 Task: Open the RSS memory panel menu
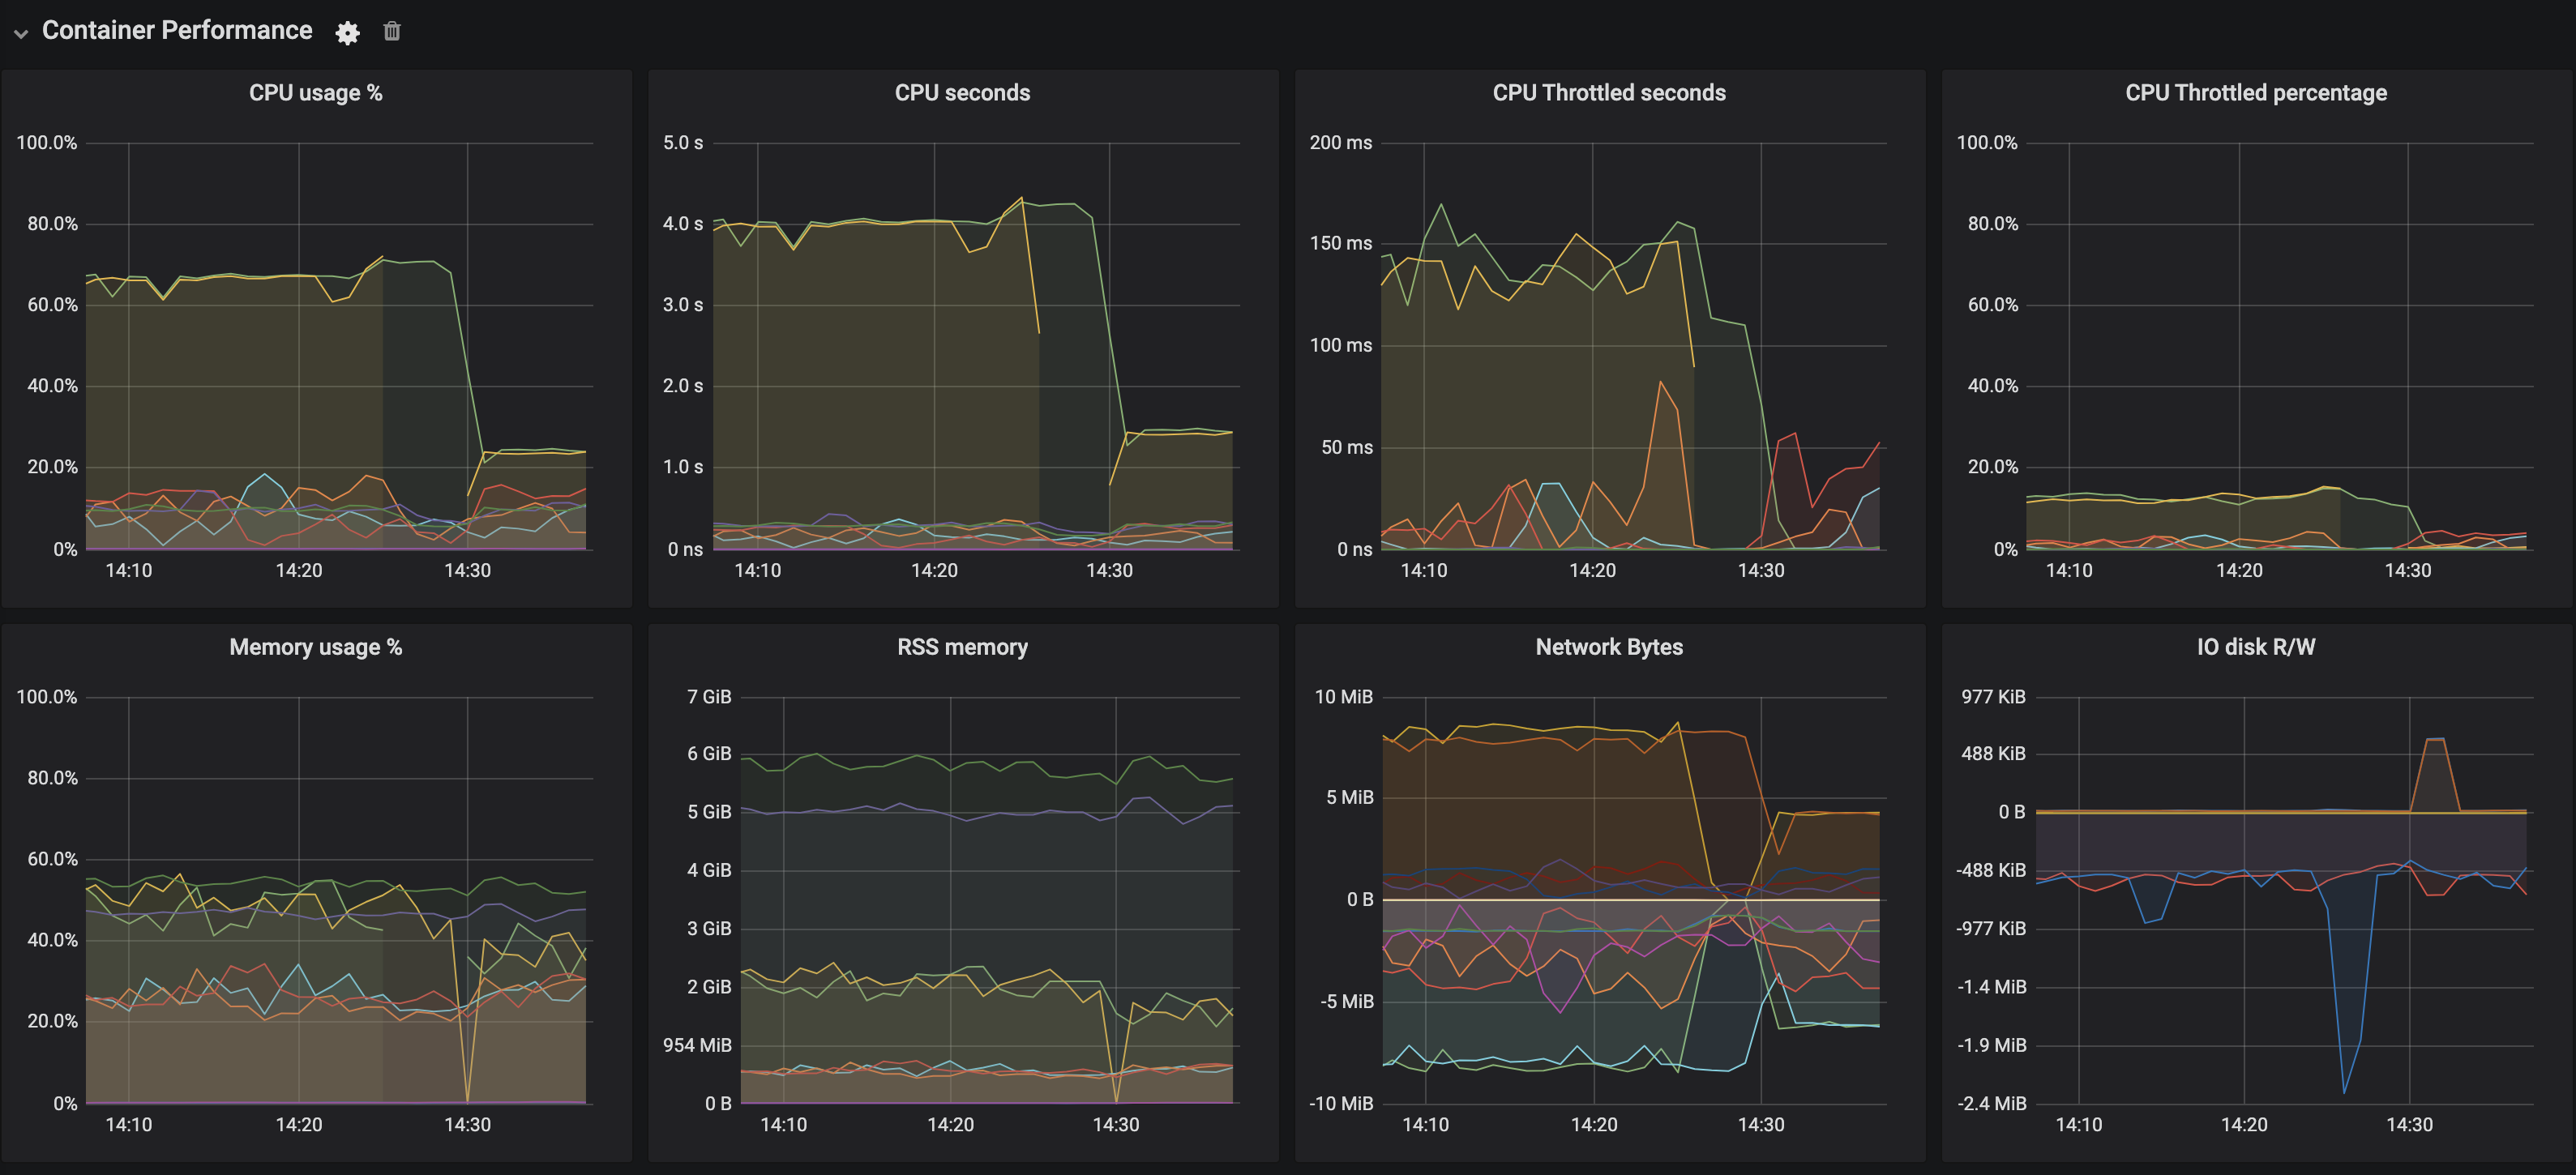[x=962, y=647]
